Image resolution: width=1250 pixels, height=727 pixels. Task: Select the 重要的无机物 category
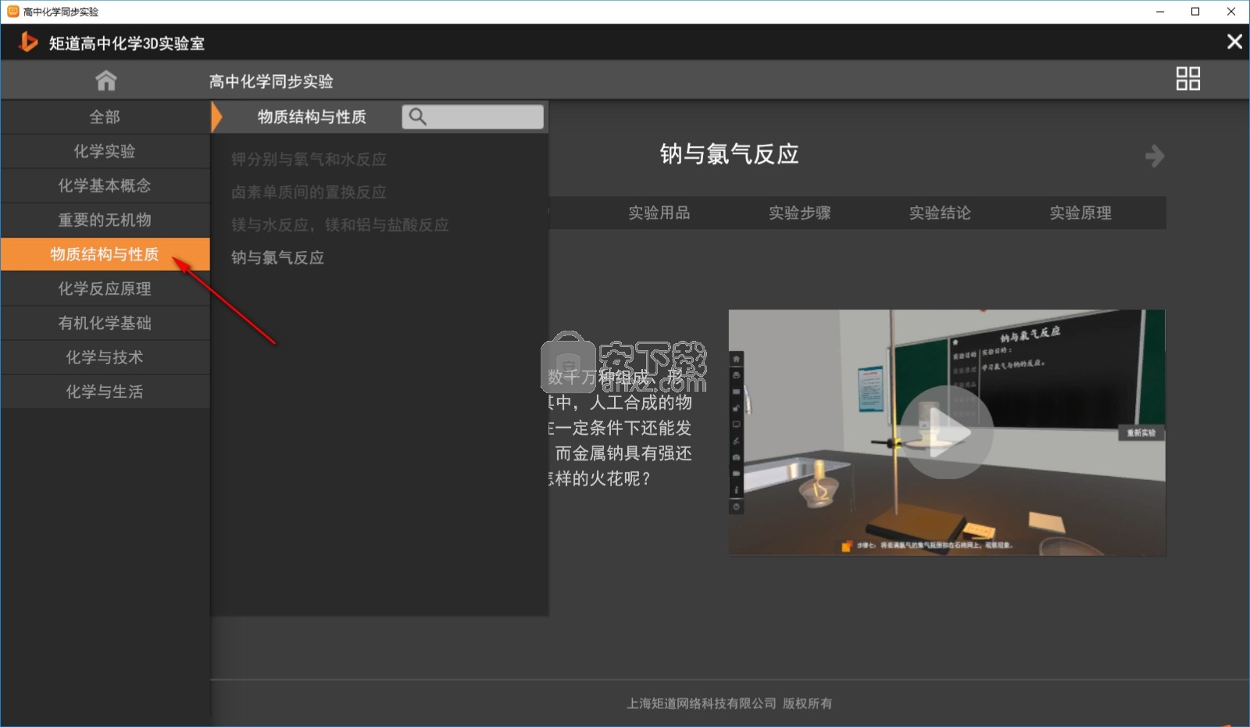tap(105, 220)
